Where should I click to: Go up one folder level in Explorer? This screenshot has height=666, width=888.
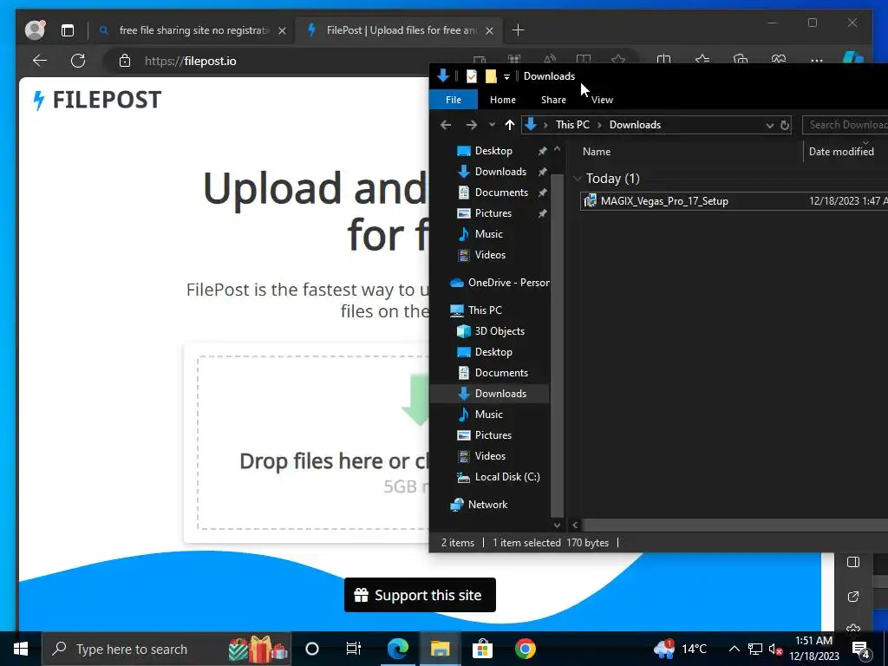tap(510, 125)
